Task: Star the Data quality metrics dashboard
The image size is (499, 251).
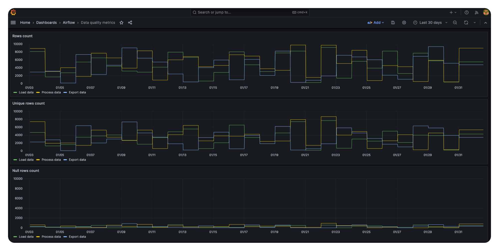Action: [121, 22]
